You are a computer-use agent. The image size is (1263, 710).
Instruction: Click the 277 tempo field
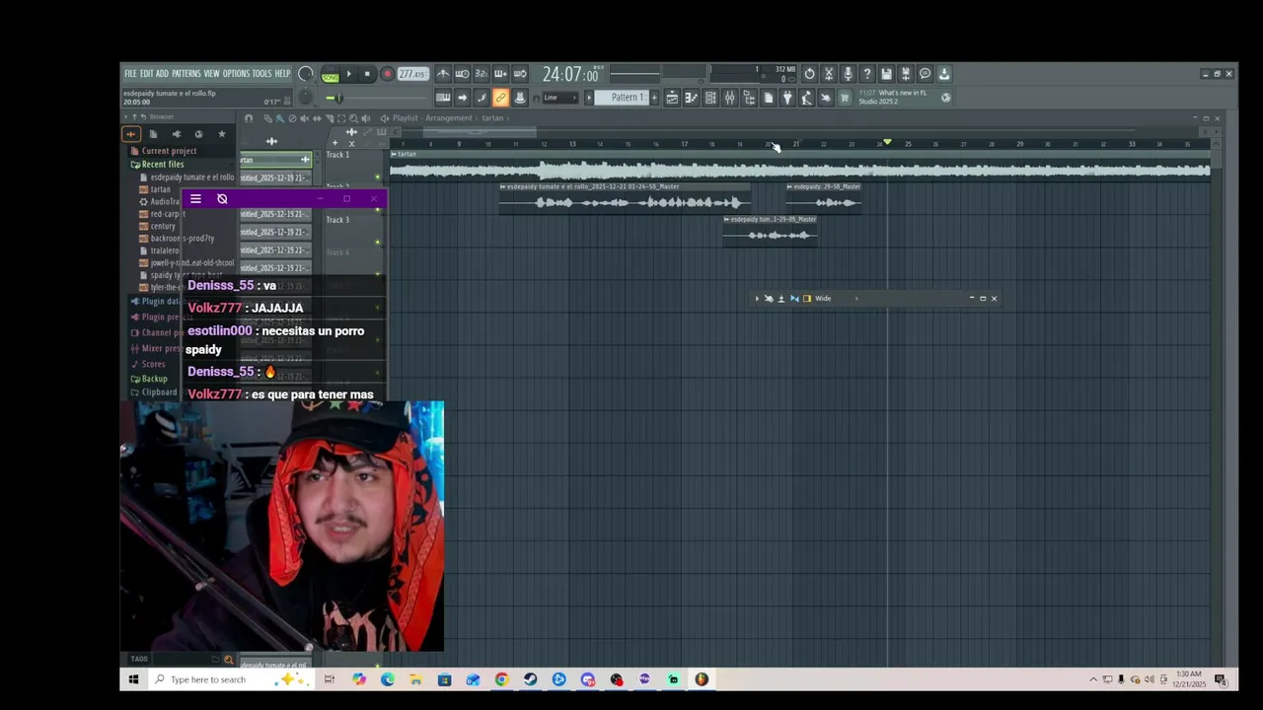click(412, 74)
